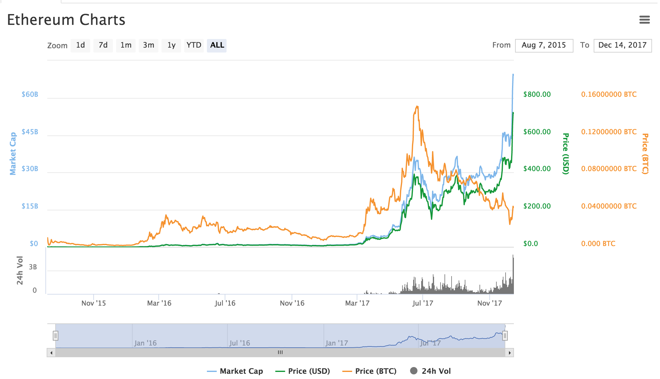
Task: Open the chart context hamburger menu
Action: [644, 20]
